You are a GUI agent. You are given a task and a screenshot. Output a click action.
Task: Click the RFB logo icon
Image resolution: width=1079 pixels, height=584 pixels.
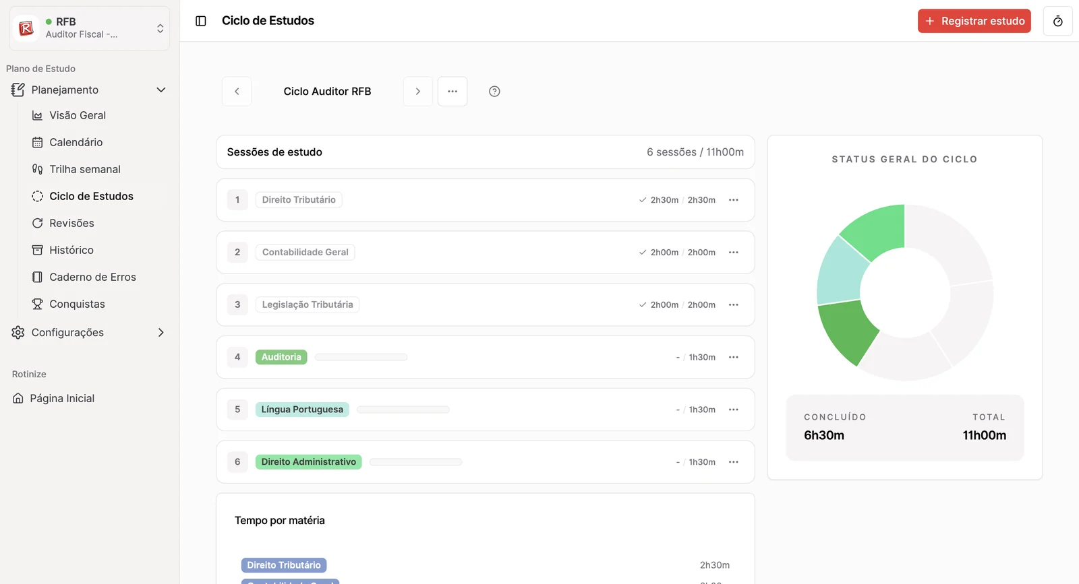(26, 28)
